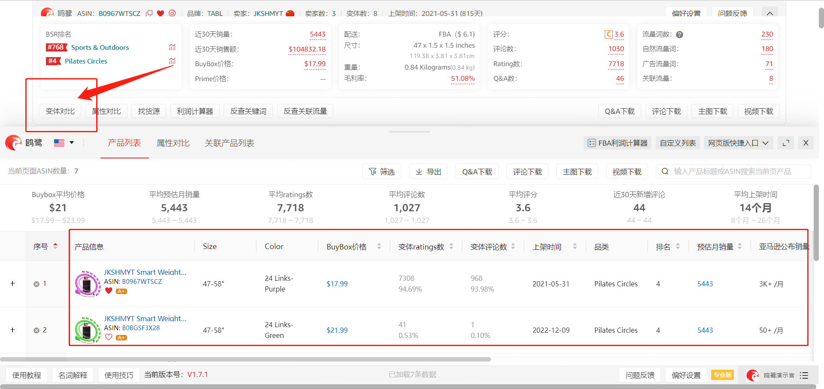
Task: Toggle the filled heart favorite in row 1
Action: coord(109,291)
